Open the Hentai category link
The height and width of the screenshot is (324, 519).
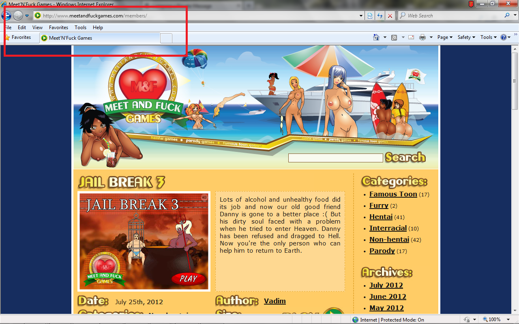pos(381,217)
